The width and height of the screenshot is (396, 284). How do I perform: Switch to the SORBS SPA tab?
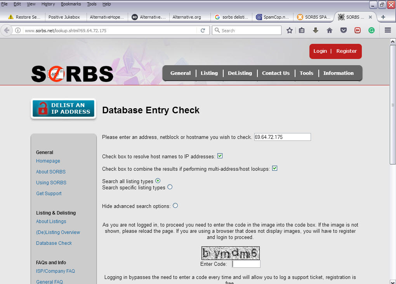(x=314, y=17)
